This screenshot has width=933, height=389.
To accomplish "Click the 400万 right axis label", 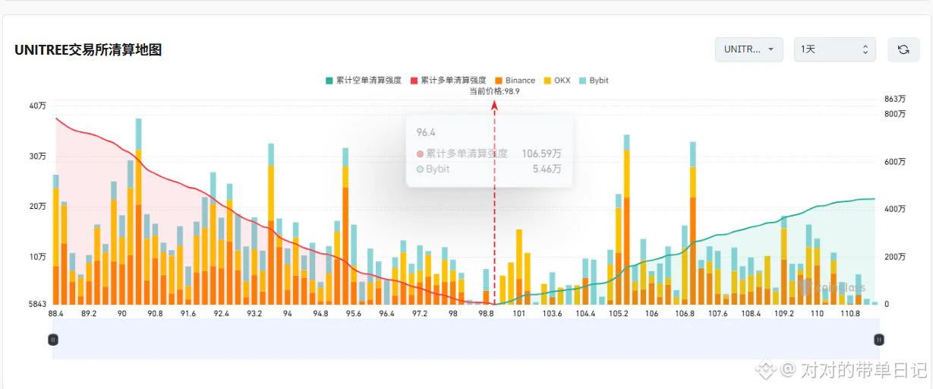I will click(x=895, y=209).
